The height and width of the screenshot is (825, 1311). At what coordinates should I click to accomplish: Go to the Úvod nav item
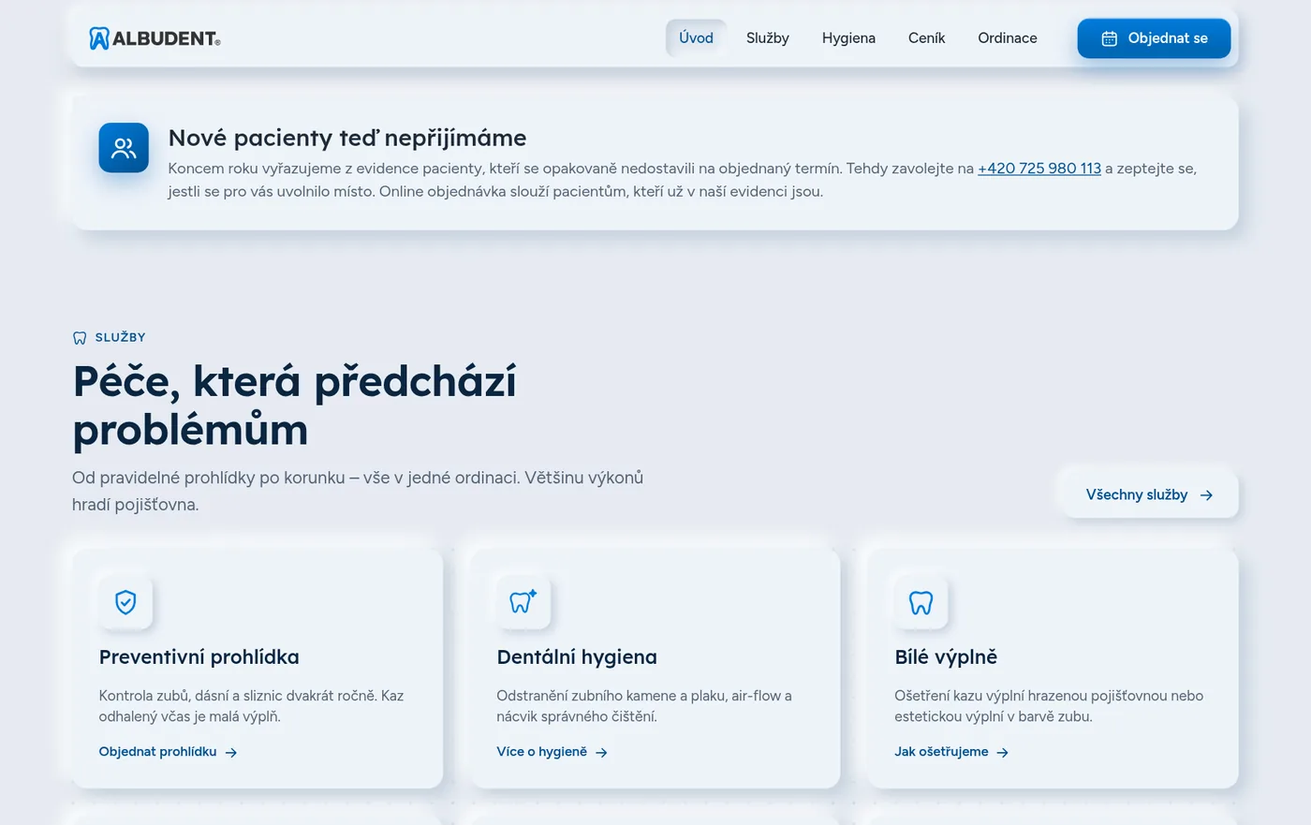tap(696, 38)
